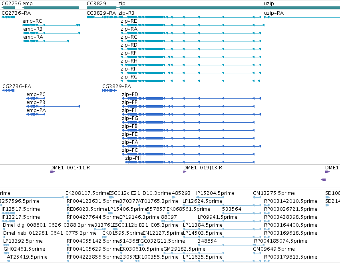Select the LP14503.5prime entry
Image resolution: width=340 pixels, height=263 pixels.
pos(203,233)
